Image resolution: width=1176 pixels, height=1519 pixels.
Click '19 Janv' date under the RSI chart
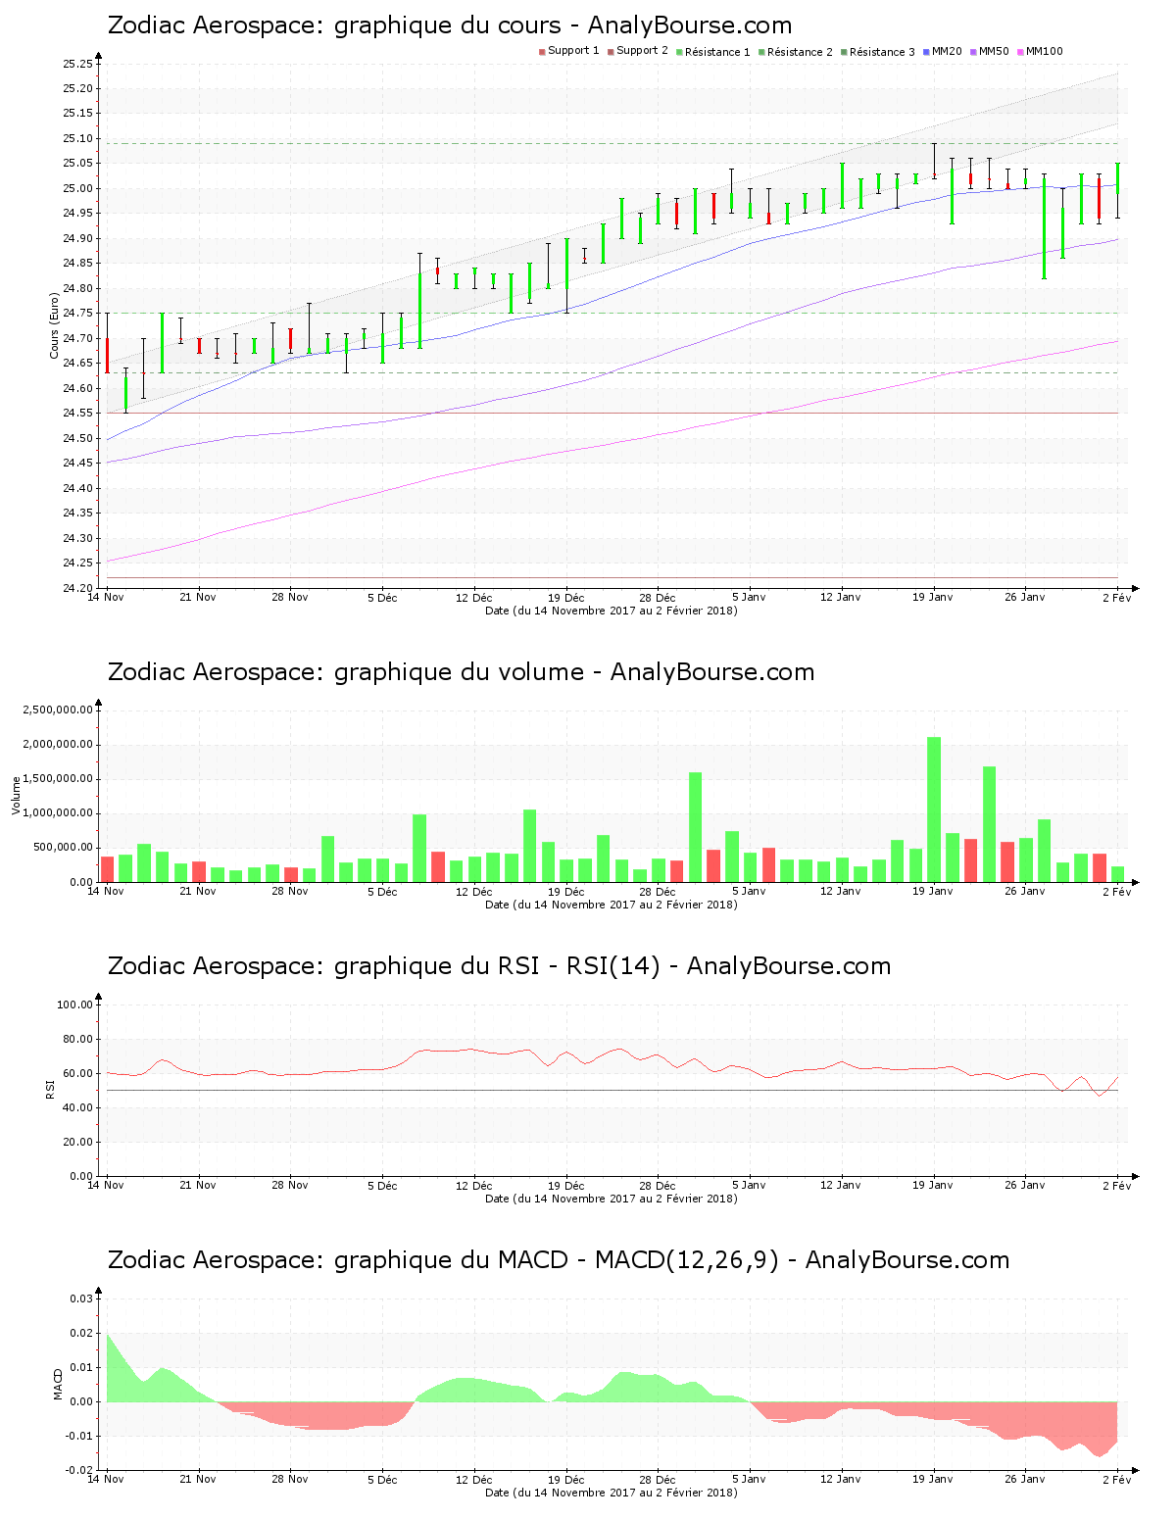click(933, 1186)
